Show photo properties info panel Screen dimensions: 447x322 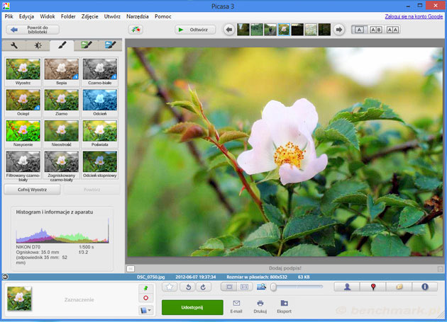tap(425, 287)
